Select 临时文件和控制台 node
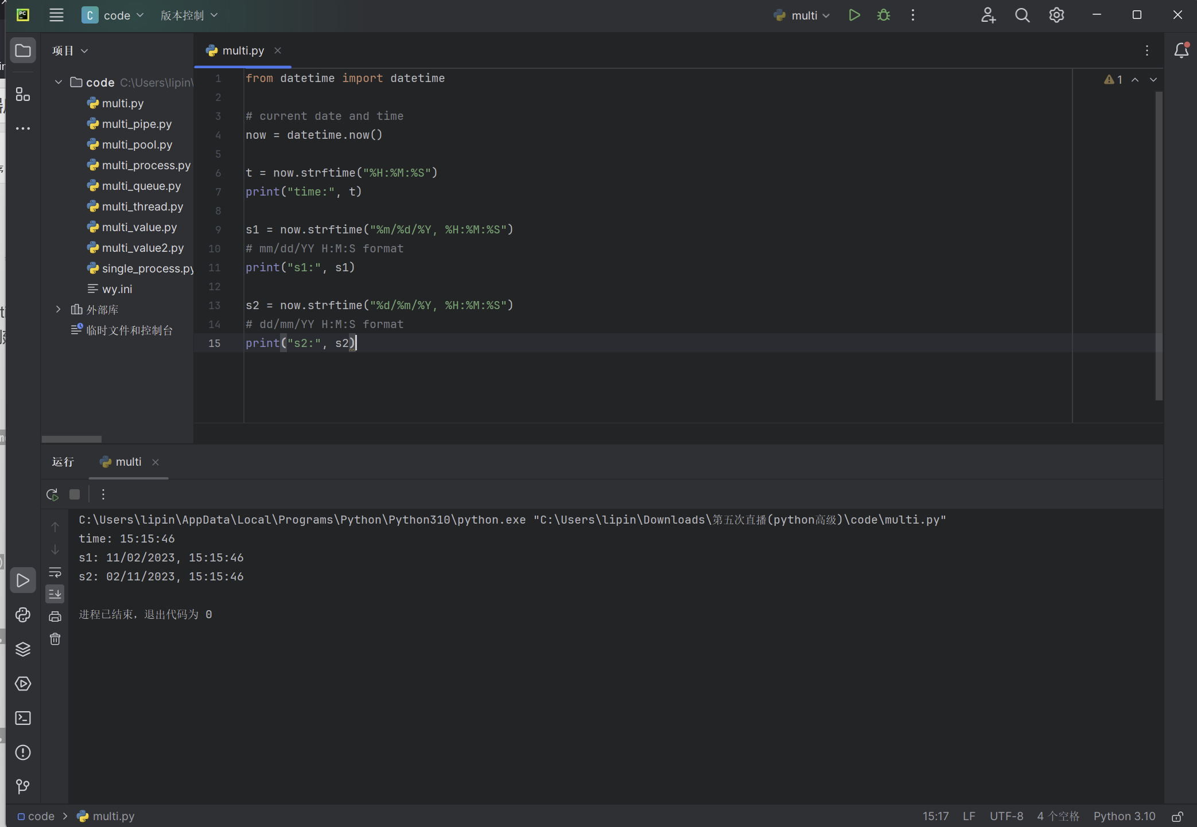This screenshot has width=1197, height=827. pyautogui.click(x=129, y=330)
